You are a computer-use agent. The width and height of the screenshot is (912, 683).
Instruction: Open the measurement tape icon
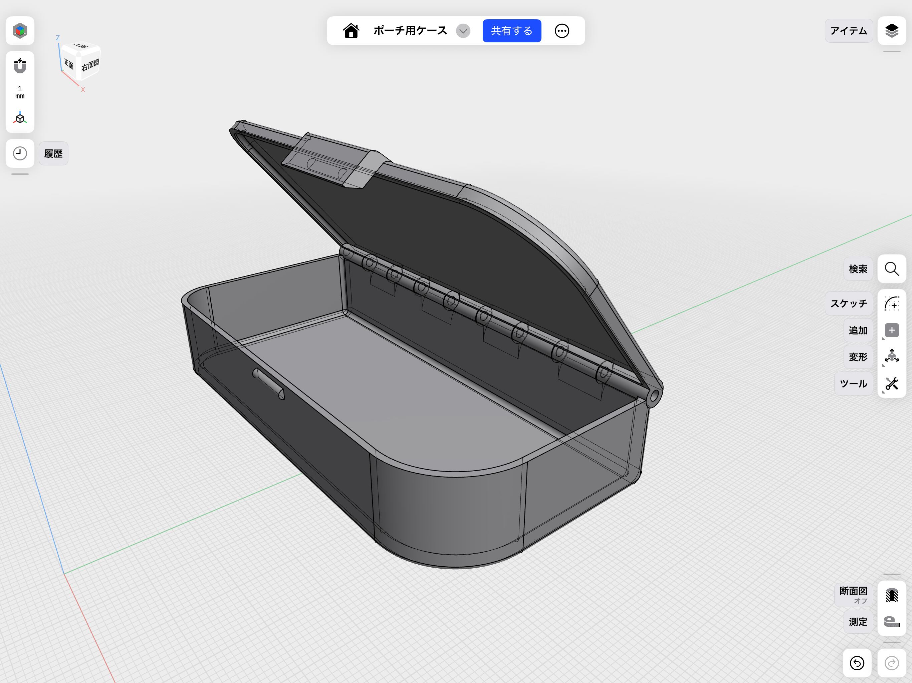click(891, 622)
